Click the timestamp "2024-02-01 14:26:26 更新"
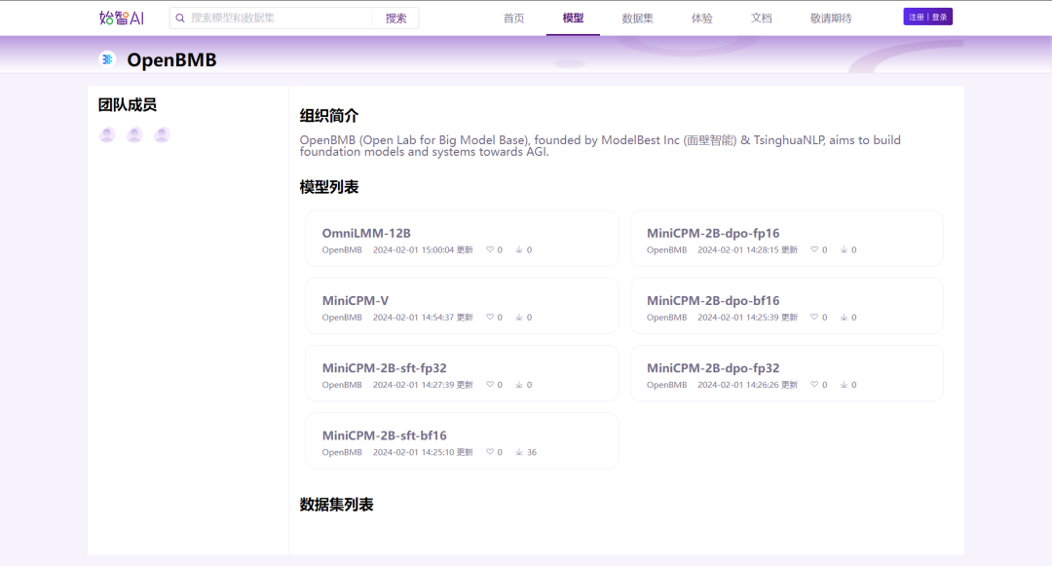The height and width of the screenshot is (566, 1052). click(748, 384)
